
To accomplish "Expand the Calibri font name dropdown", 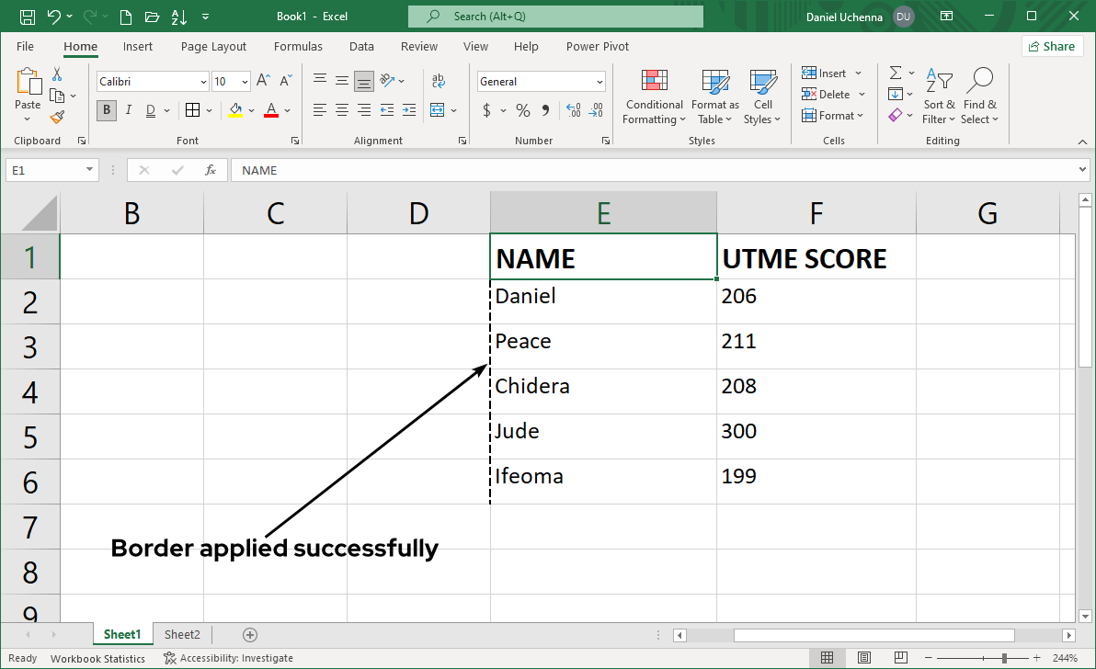I will 203,82.
